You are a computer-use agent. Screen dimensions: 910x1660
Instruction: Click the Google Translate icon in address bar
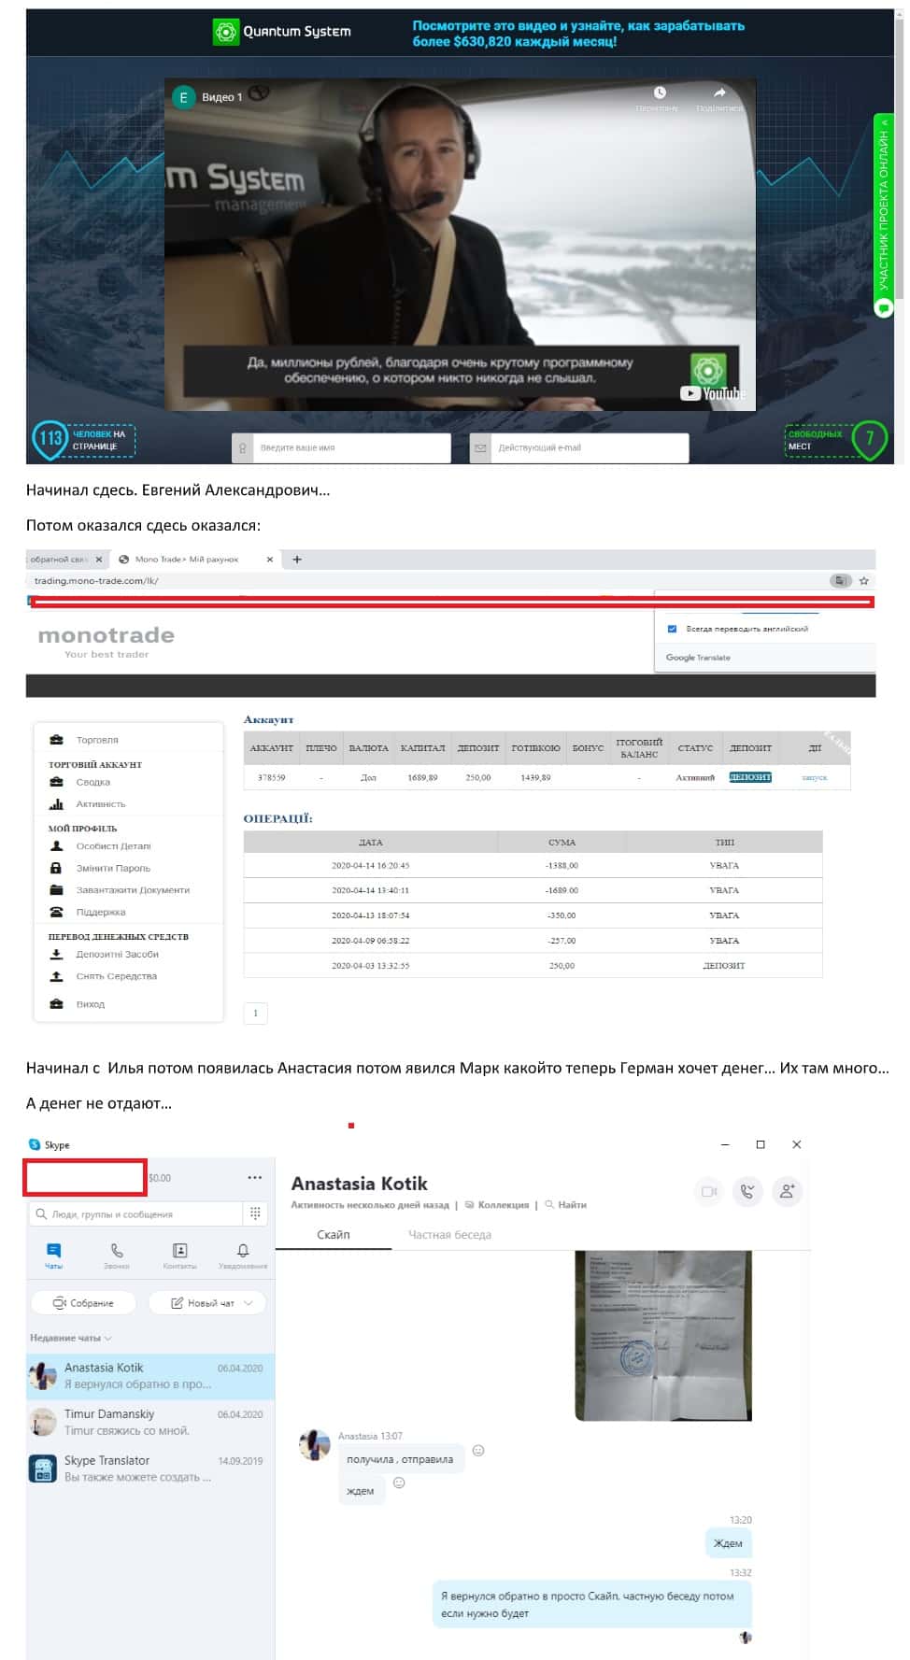(x=840, y=580)
